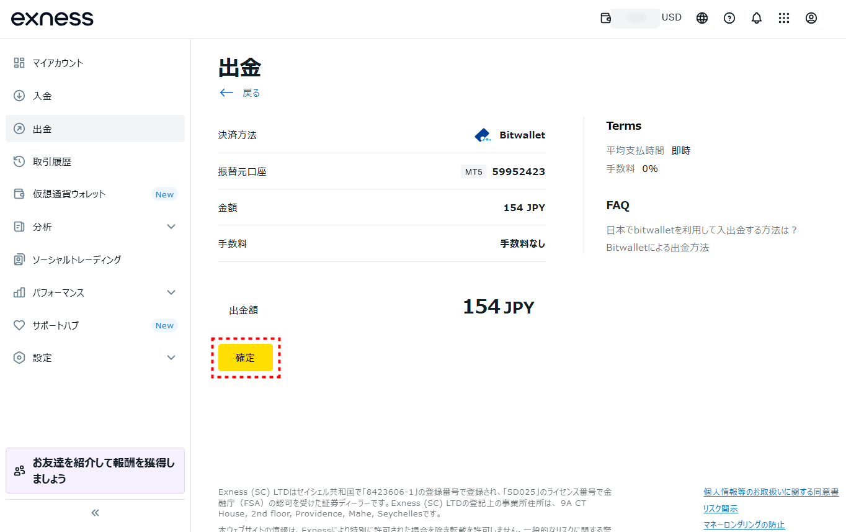The image size is (846, 532).
Task: Expand the 設定 submenu chevron
Action: [172, 358]
